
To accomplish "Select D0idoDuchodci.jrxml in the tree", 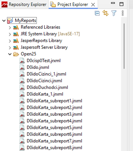I will 47,88.
